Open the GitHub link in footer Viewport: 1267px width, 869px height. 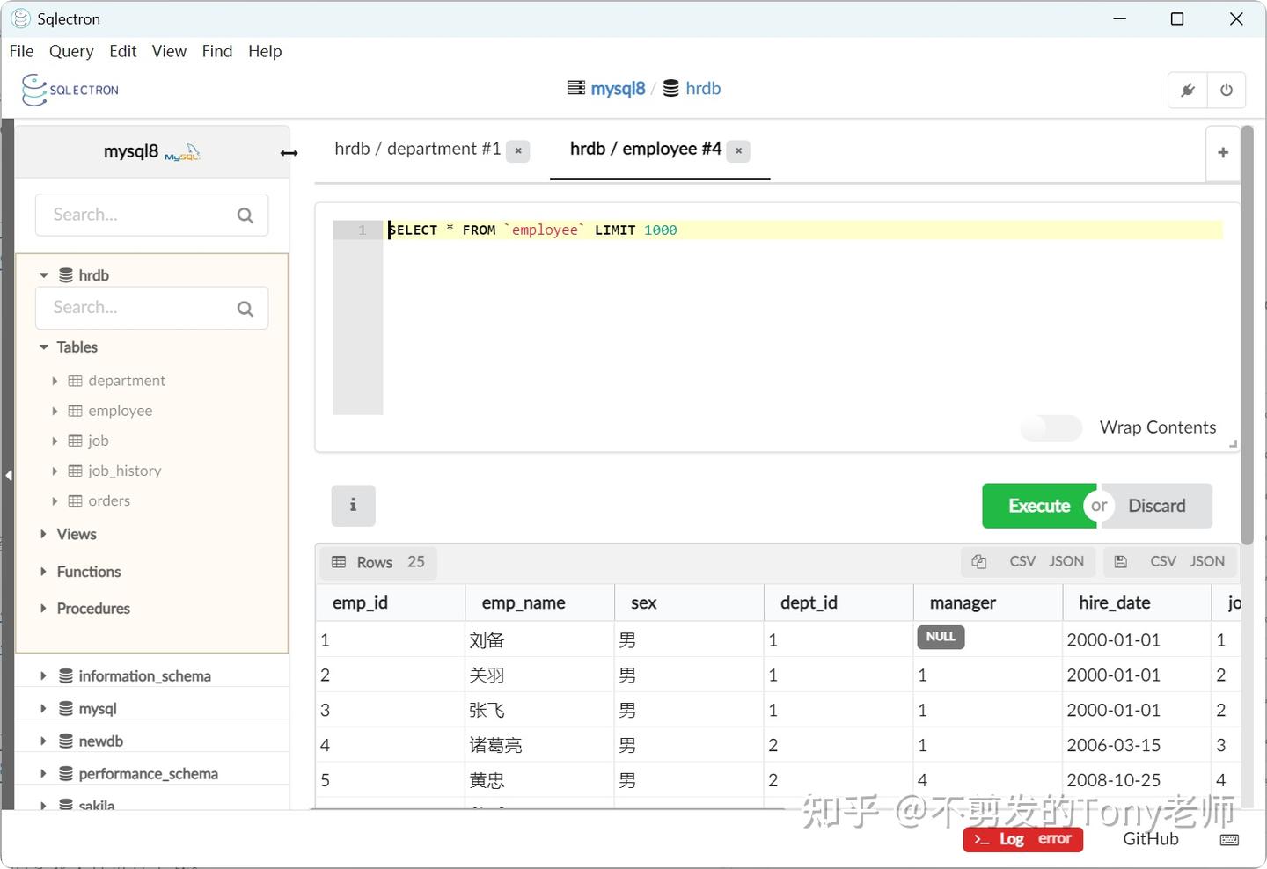coord(1151,839)
